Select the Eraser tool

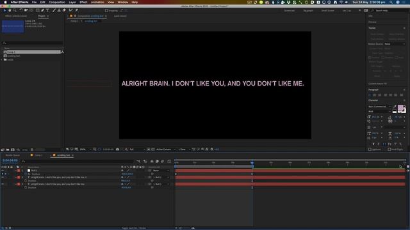tap(64, 10)
